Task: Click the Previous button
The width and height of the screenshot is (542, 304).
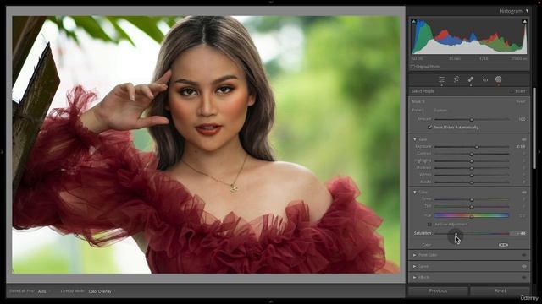Action: [438, 290]
